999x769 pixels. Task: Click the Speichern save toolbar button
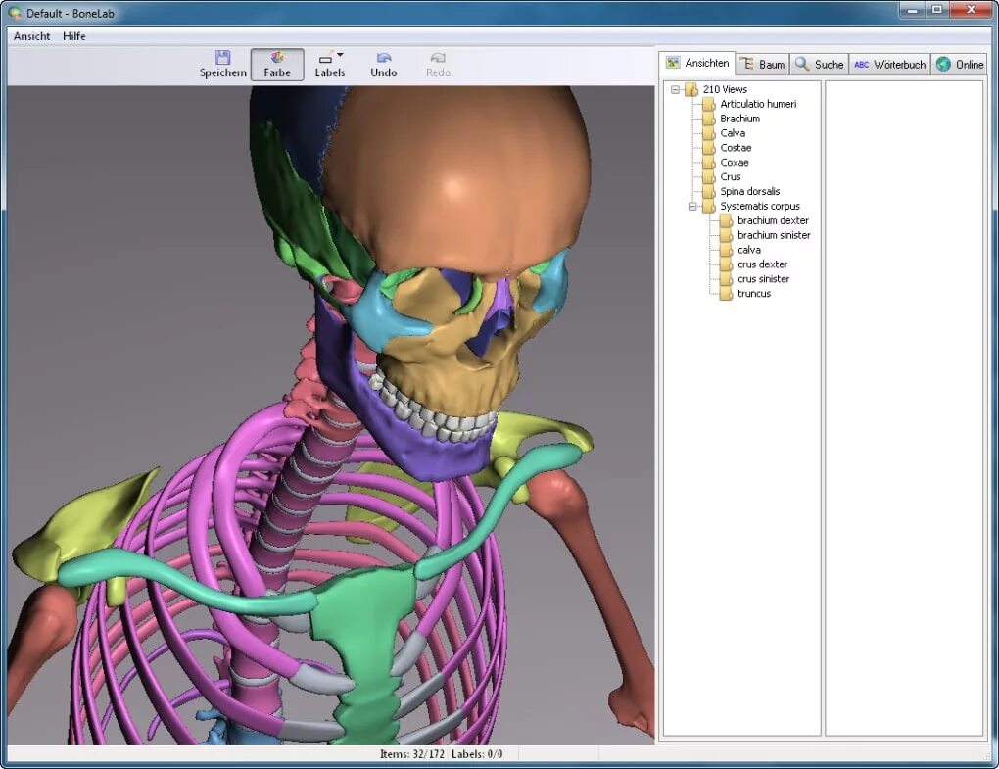(222, 65)
